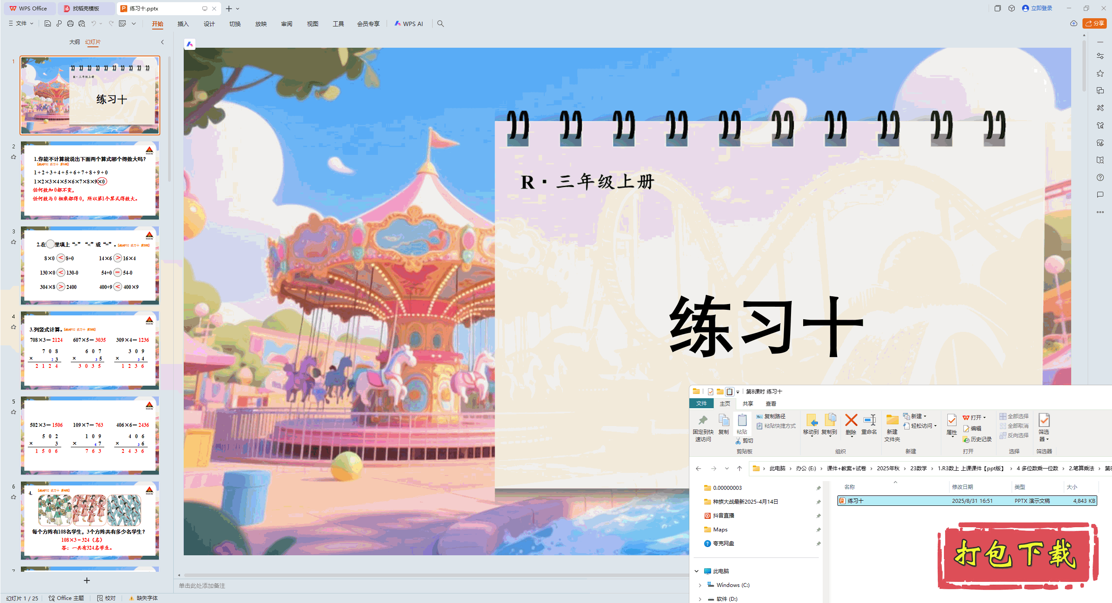Toggle the star on slide 2 thumbnail

pos(13,157)
